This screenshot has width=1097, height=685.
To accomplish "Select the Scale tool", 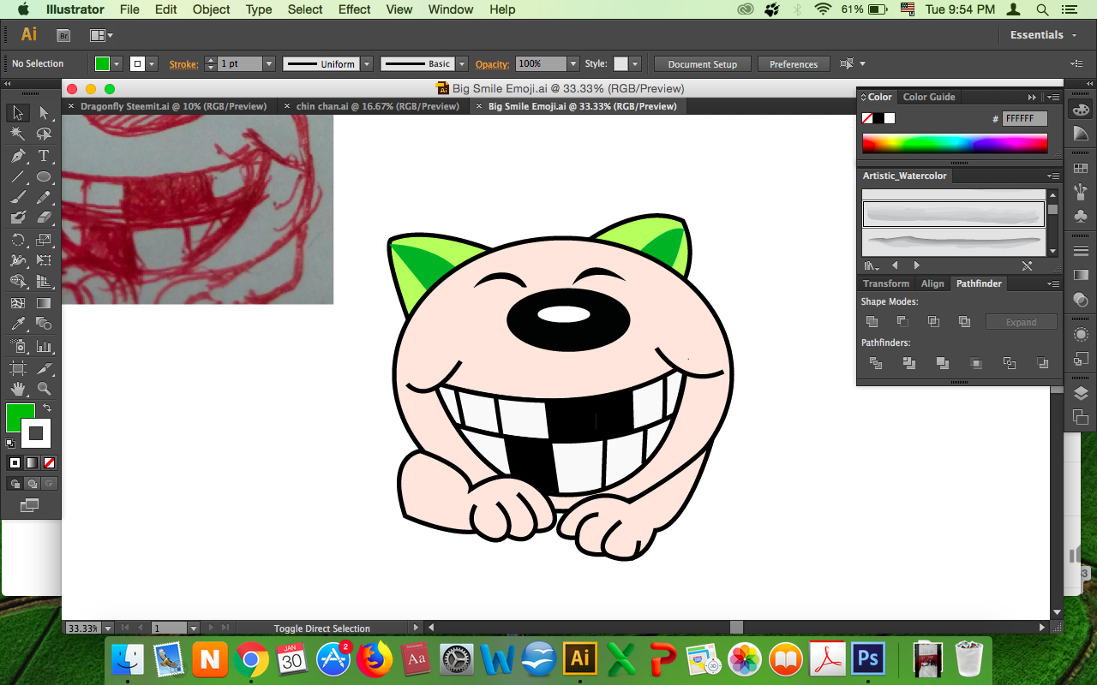I will [44, 240].
